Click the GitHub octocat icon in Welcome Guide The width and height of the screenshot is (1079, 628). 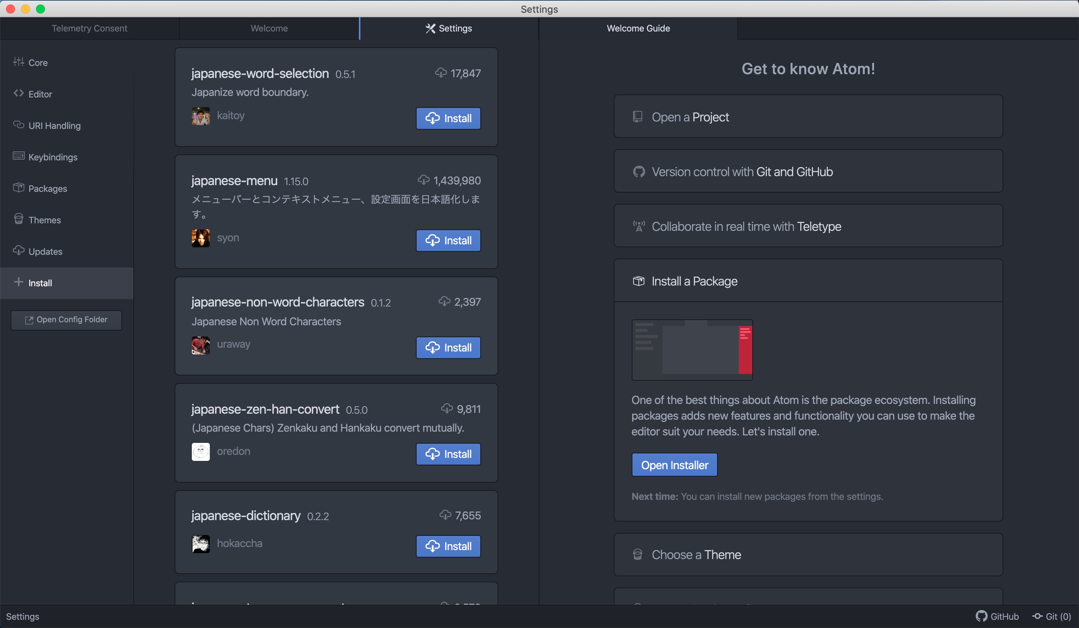click(x=638, y=172)
